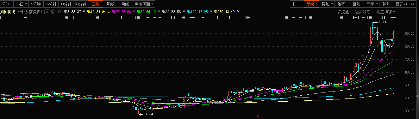Toggle the 筹码 chip distribution view
This screenshot has height=119, width=419.
341,4
